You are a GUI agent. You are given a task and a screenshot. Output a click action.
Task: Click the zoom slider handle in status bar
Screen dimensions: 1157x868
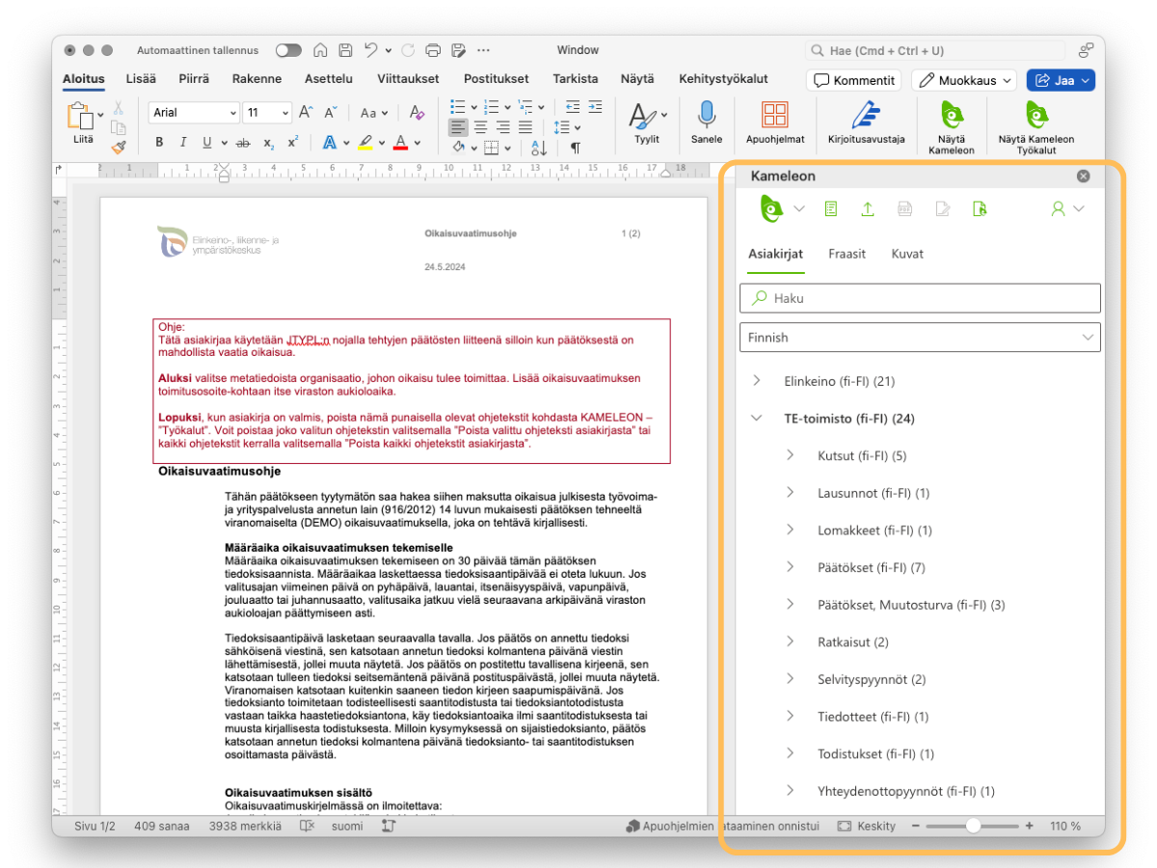click(974, 827)
